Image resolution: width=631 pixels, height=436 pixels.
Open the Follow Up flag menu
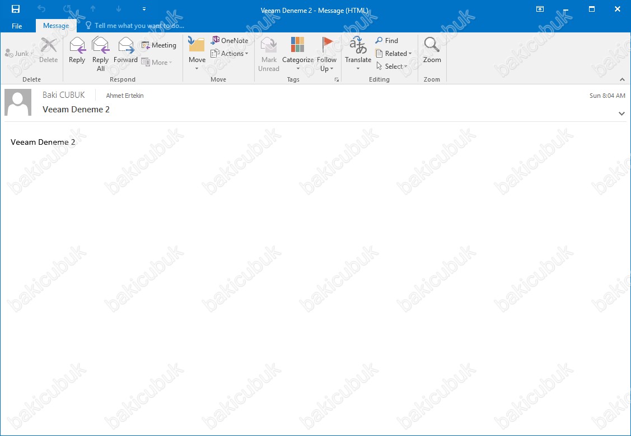click(x=327, y=54)
